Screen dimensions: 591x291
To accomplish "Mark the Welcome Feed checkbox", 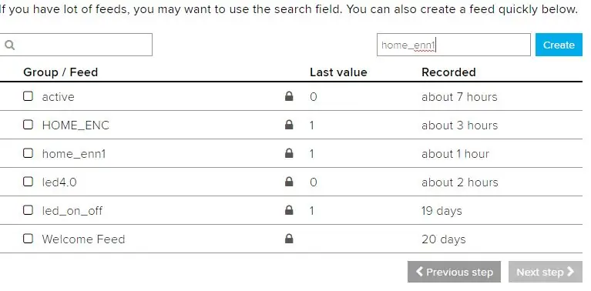I will (28, 239).
